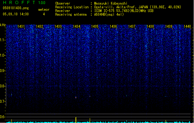This screenshot has height=123, width=194.
Task: Click the meteor echo spot just before 1431
Action: pyautogui.click(x=12, y=95)
